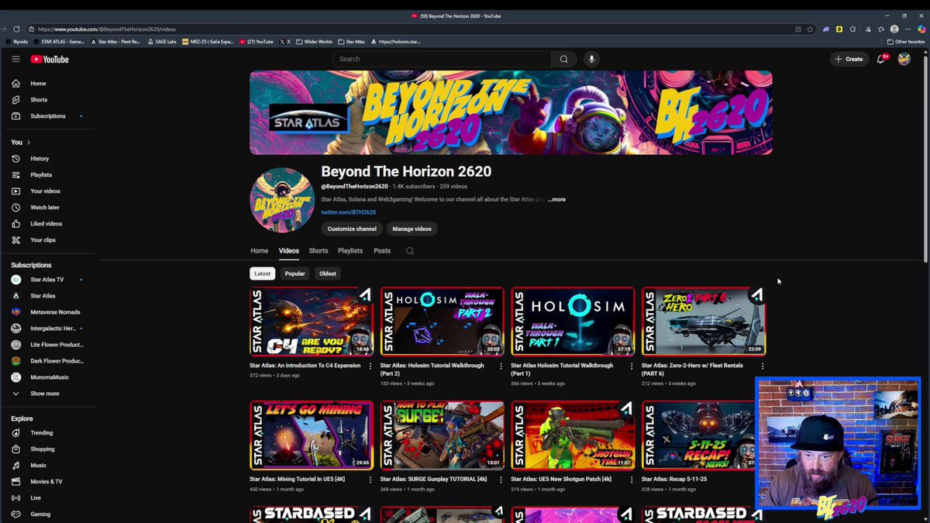Expand channel description with ...more
930x523 pixels.
[x=556, y=200]
